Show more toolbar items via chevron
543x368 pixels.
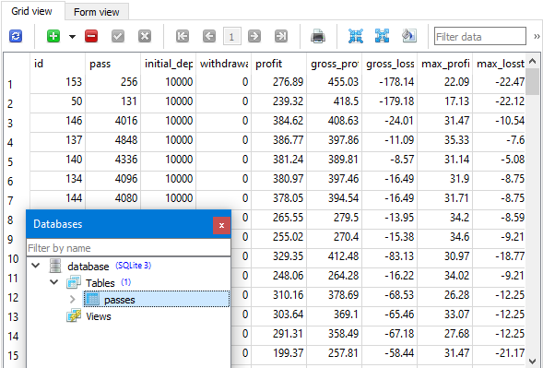click(537, 36)
